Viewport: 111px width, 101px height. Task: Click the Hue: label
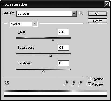21,32
